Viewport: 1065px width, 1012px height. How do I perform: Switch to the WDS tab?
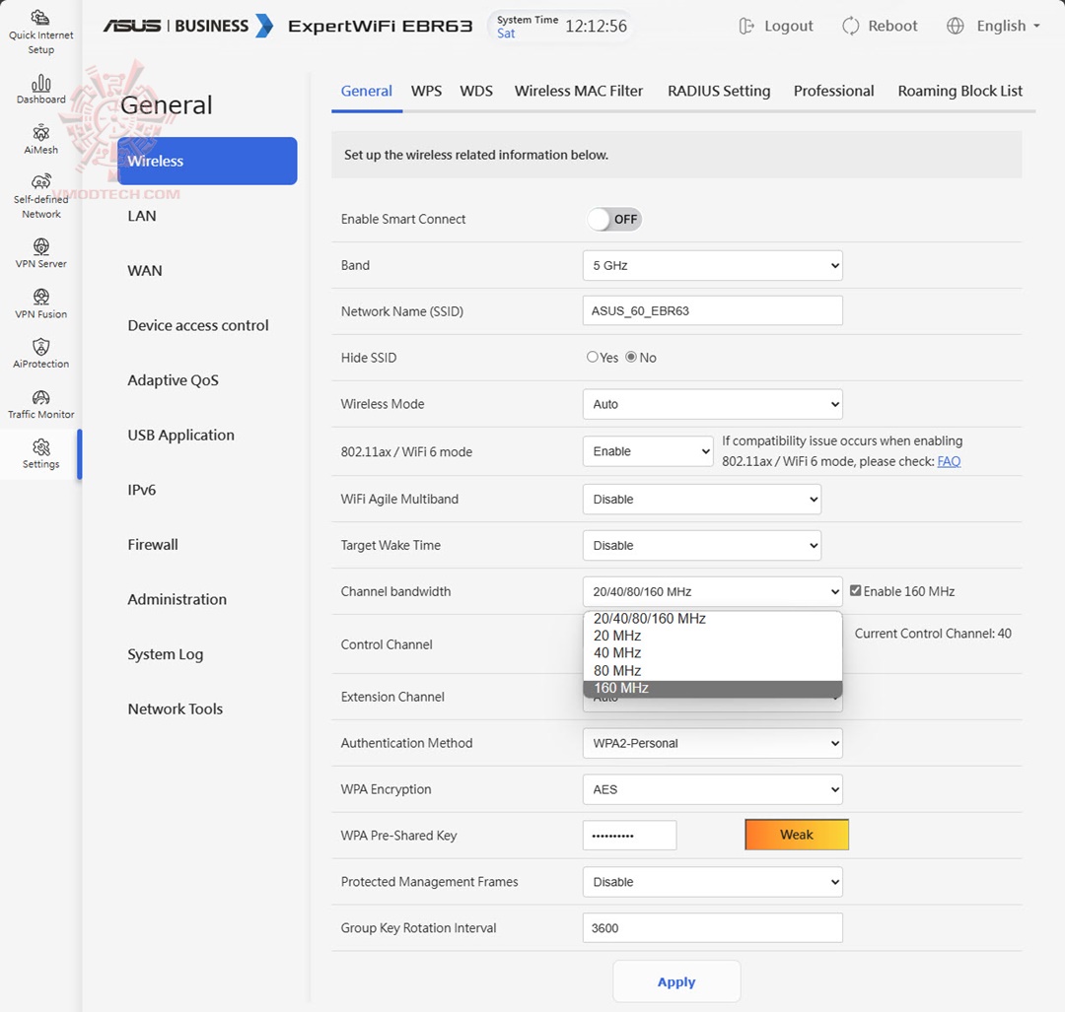coord(476,91)
